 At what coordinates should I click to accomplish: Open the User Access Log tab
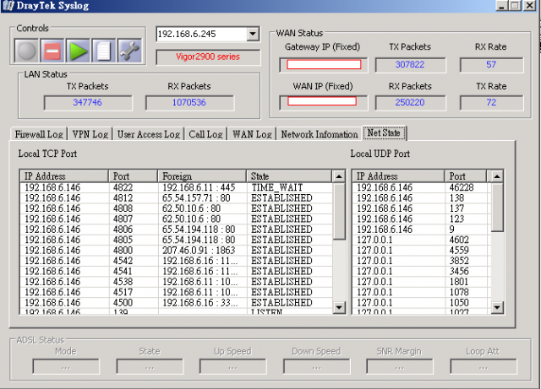click(x=149, y=134)
